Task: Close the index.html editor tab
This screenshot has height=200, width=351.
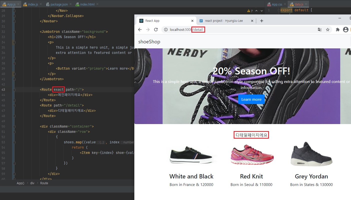Action: coord(97,4)
